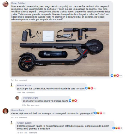Screen dimensions: 131x134
Task: Click the laughing emoji on Simone Spada's comment
Action: coord(98,113)
